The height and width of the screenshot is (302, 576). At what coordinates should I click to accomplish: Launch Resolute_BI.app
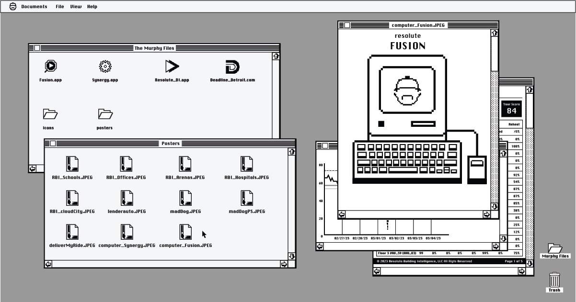(172, 67)
